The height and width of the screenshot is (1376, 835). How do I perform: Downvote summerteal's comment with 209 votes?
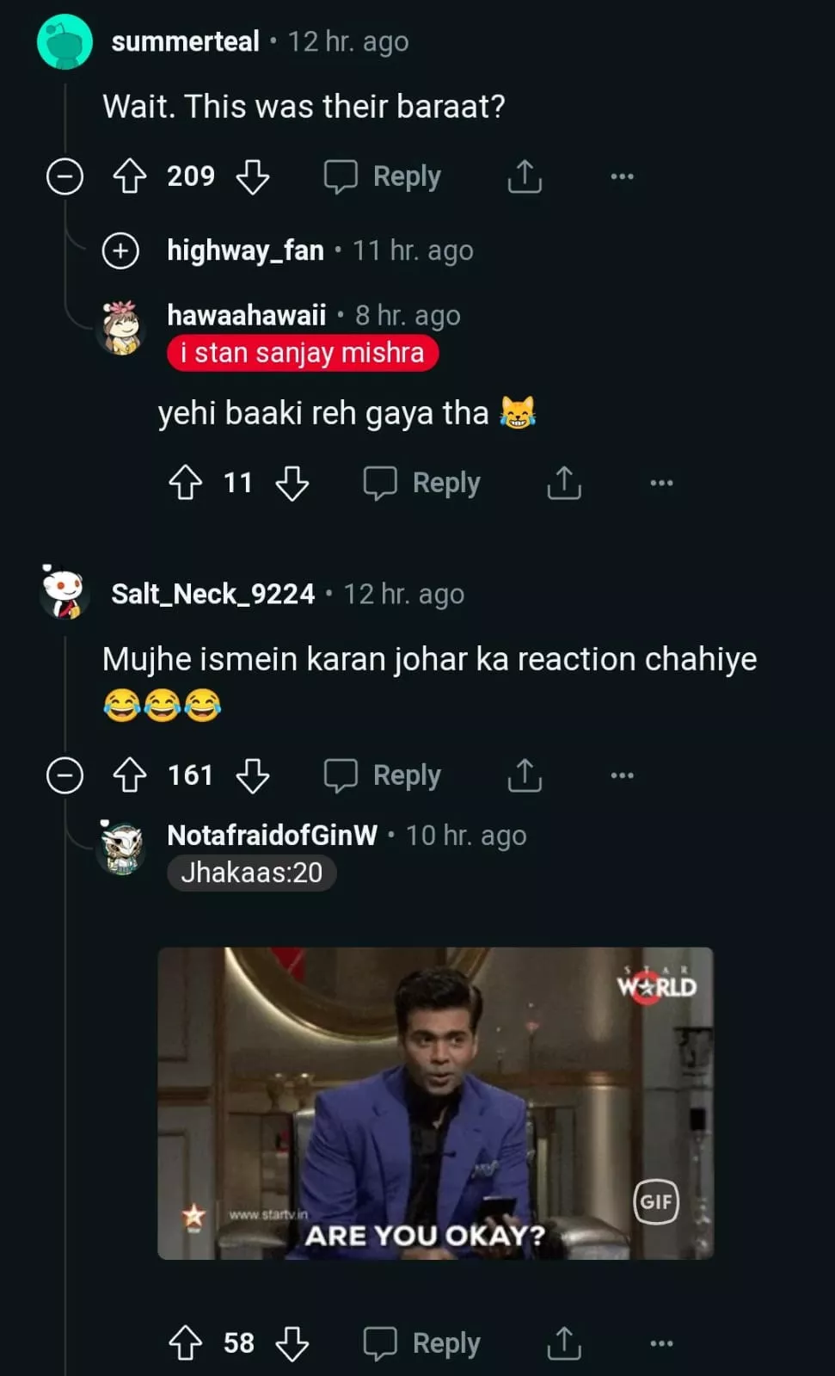253,176
